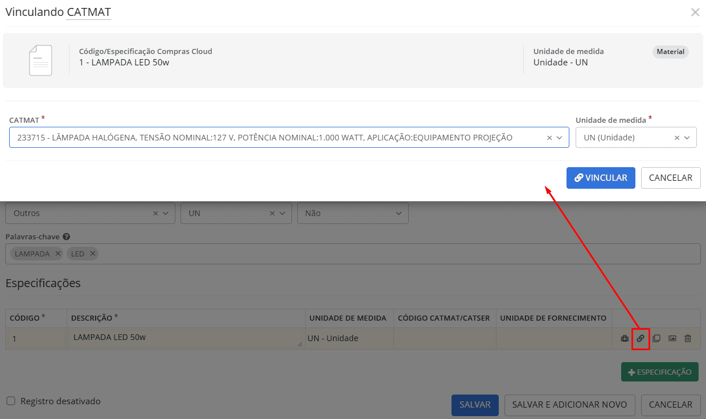Viewport: 706px width, 419px height.
Task: Clear the selected CATMAT value
Action: click(x=549, y=138)
